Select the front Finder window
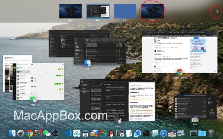The image size is (223, 139). 100,51
